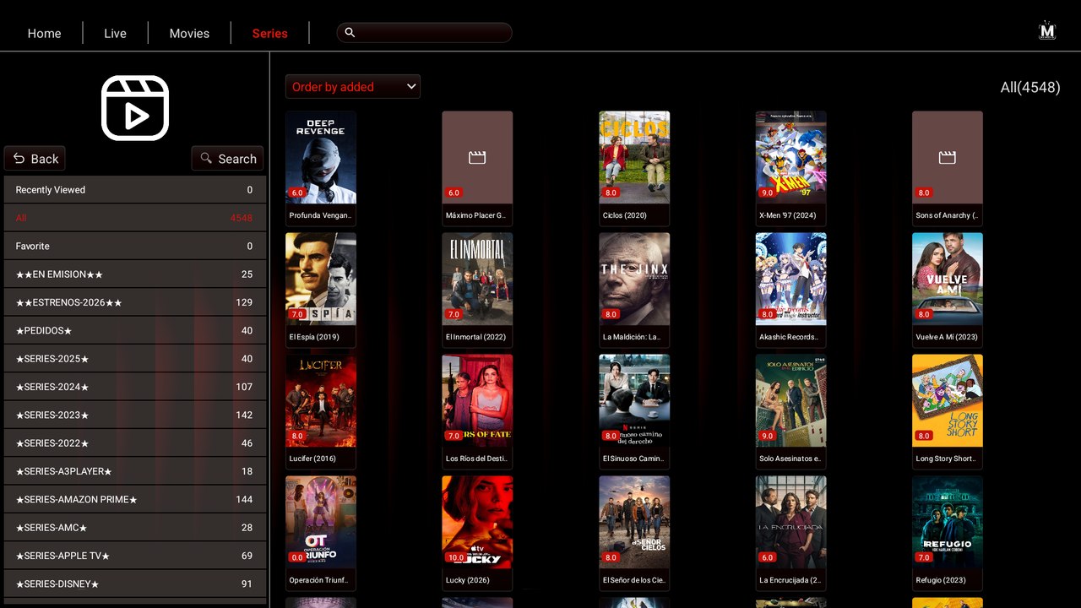Open the SERIES-2022 category
Image resolution: width=1081 pixels, height=608 pixels.
pos(135,443)
